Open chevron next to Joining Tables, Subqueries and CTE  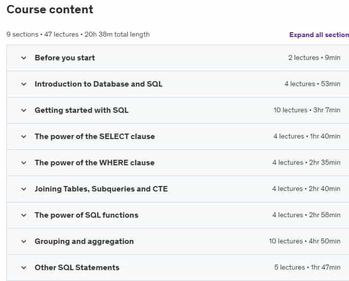click(x=24, y=189)
